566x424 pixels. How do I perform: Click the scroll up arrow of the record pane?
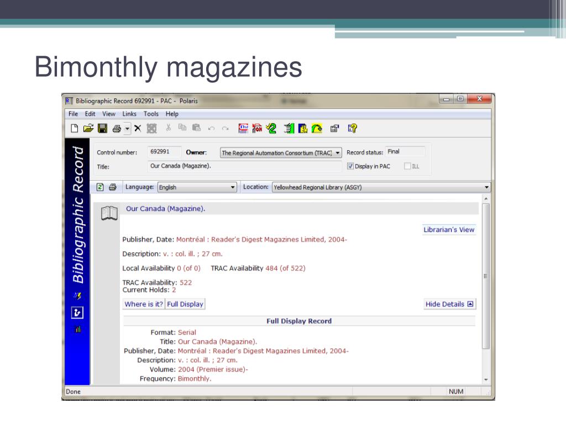(486, 199)
